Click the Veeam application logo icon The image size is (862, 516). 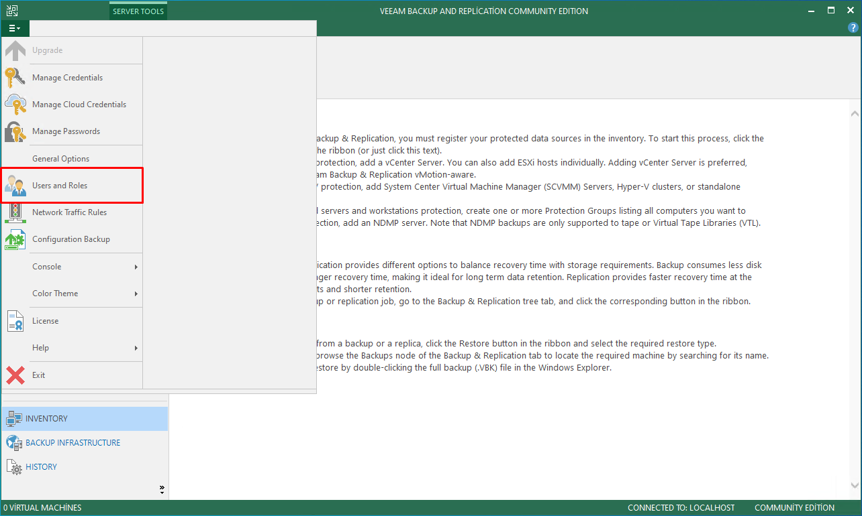pyautogui.click(x=12, y=11)
